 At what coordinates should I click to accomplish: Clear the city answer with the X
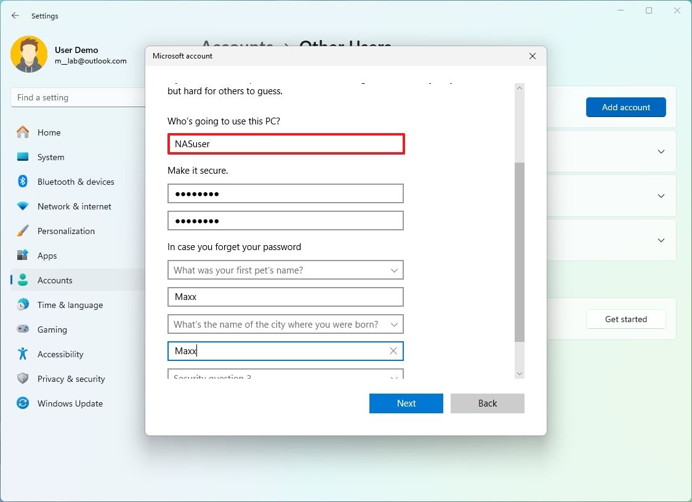(x=393, y=350)
